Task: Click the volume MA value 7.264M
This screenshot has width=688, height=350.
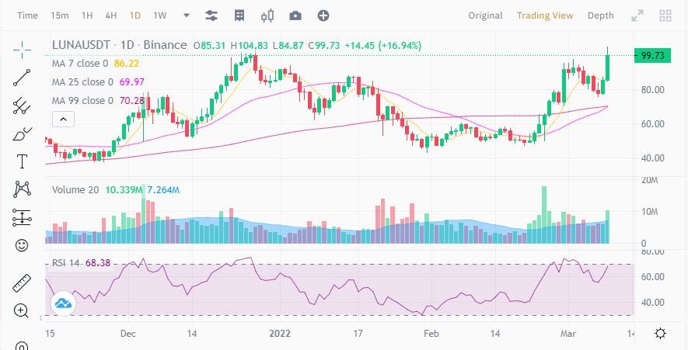Action: point(162,189)
